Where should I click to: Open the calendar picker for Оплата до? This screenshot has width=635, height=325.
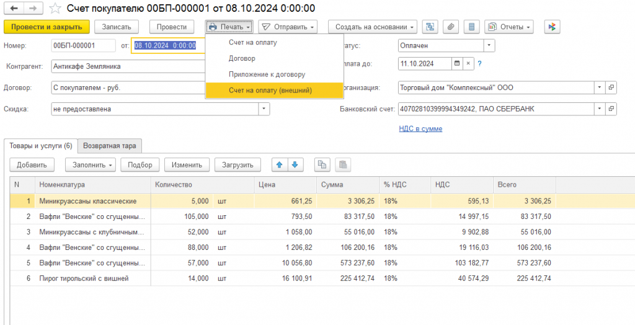click(457, 64)
